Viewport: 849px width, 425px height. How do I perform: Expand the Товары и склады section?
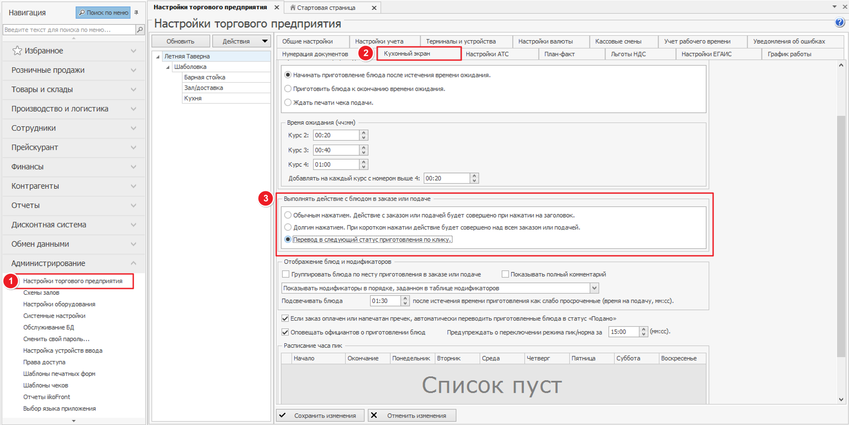coord(73,89)
